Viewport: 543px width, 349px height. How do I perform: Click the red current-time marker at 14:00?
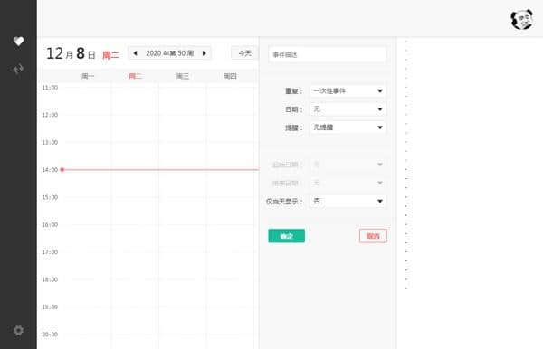[x=62, y=169]
